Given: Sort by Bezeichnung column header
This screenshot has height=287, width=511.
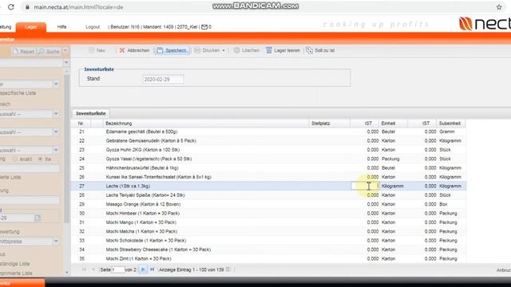Looking at the screenshot, I should pos(206,124).
